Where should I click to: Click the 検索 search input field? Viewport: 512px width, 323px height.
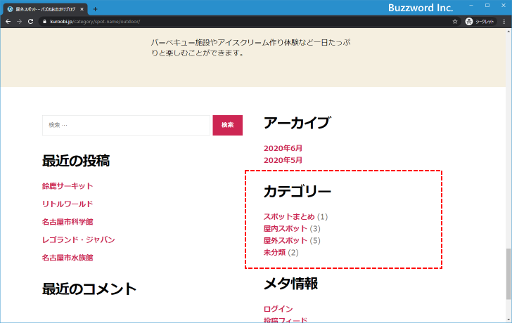tap(126, 125)
